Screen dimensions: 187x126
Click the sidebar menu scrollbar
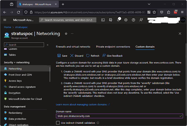click(50, 74)
